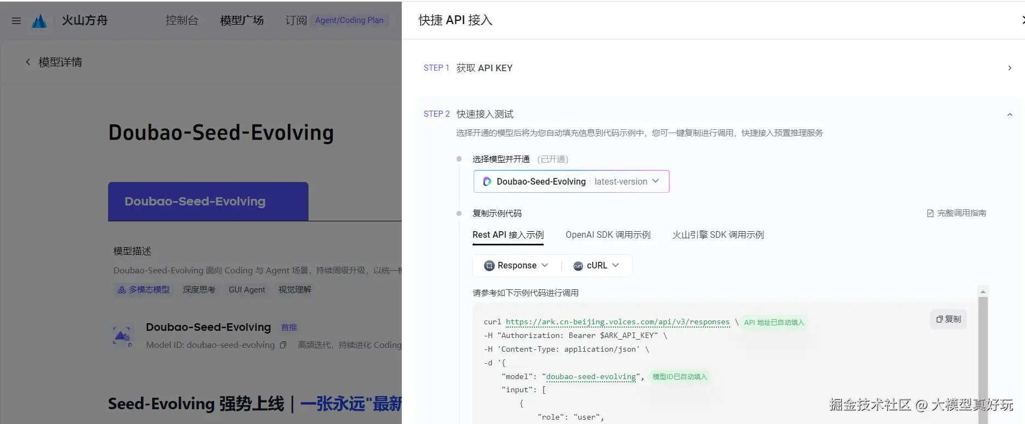1025x424 pixels.
Task: Open the Doubao-Seed-Evolving model version dropdown
Action: click(571, 181)
